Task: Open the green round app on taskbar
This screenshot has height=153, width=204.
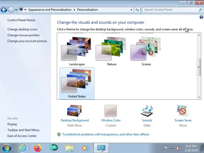Action: tap(54, 148)
